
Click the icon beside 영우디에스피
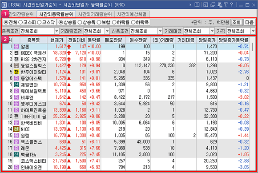coord(16,104)
